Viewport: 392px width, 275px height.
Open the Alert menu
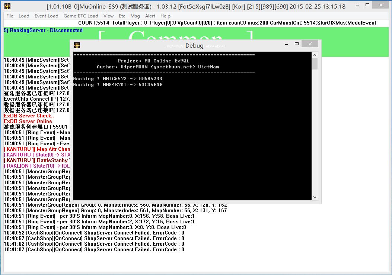pyautogui.click(x=150, y=16)
